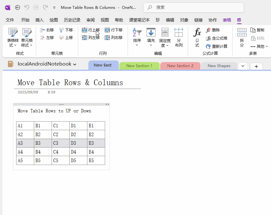Click the 列左移 (move column left) icon
This screenshot has height=215, width=271.
point(85,38)
